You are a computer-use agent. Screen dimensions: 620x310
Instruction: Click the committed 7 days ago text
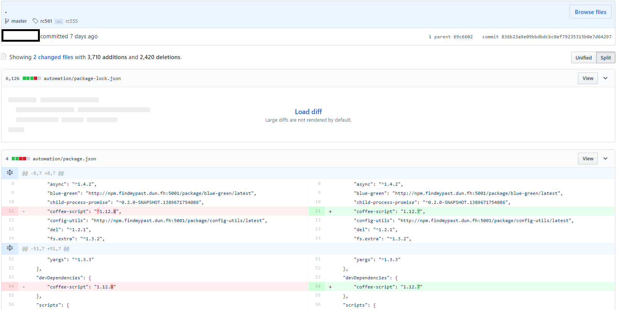(69, 36)
